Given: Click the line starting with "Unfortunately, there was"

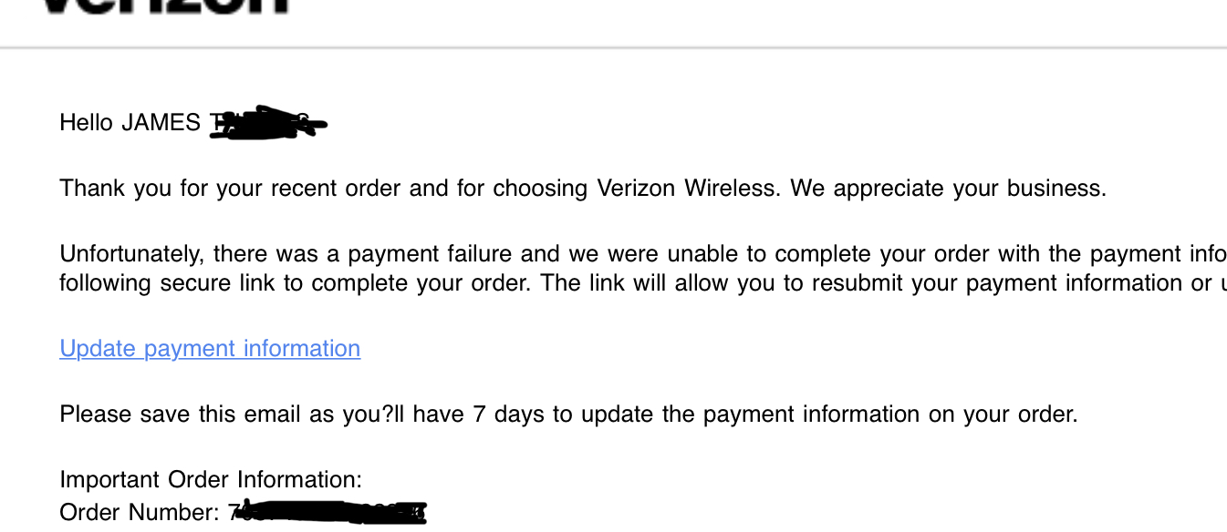Looking at the screenshot, I should [x=642, y=254].
